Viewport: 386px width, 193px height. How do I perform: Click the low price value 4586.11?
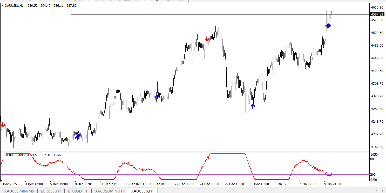58,6
